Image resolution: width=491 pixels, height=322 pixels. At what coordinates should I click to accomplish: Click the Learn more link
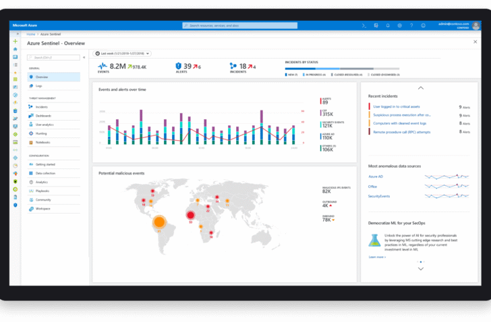[377, 257]
